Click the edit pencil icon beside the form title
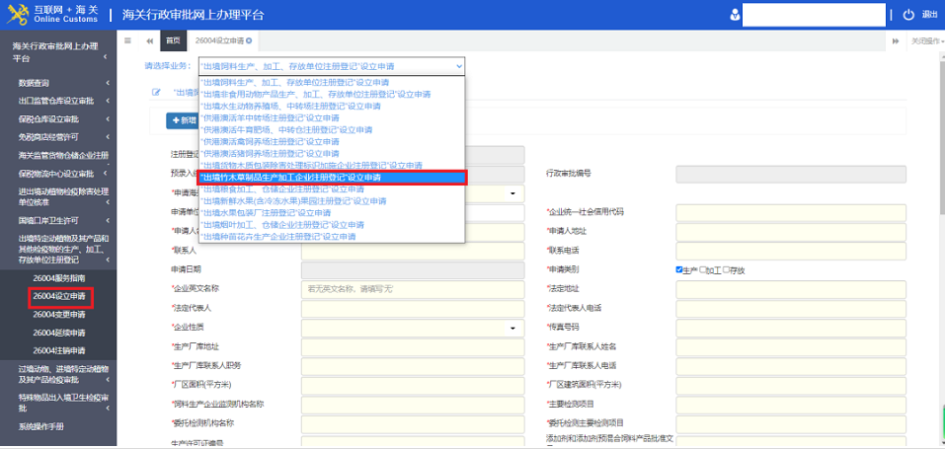945x449 pixels. coord(156,92)
